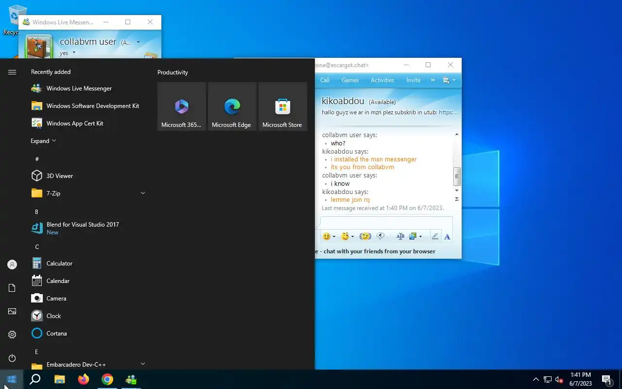The height and width of the screenshot is (389, 622).
Task: Click the text formatting AB icon in chat
Action: coord(400,236)
